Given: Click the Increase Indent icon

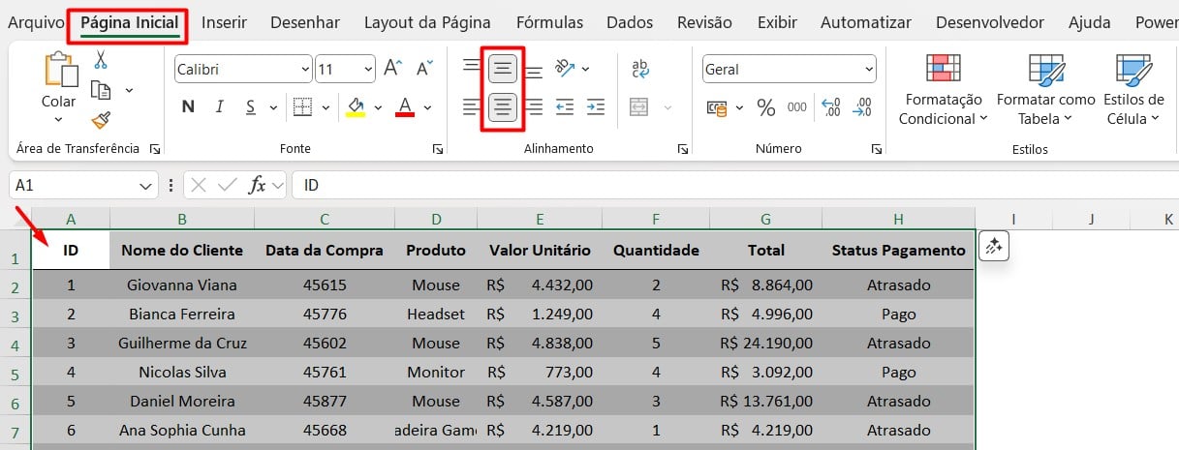Looking at the screenshot, I should tap(596, 107).
